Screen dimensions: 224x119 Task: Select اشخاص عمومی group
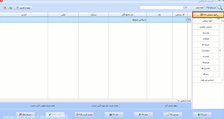click(206, 27)
